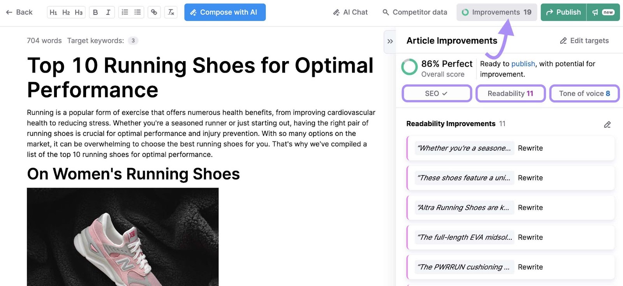This screenshot has width=623, height=286.
Task: Expand the target keywords count badge
Action: pos(133,40)
